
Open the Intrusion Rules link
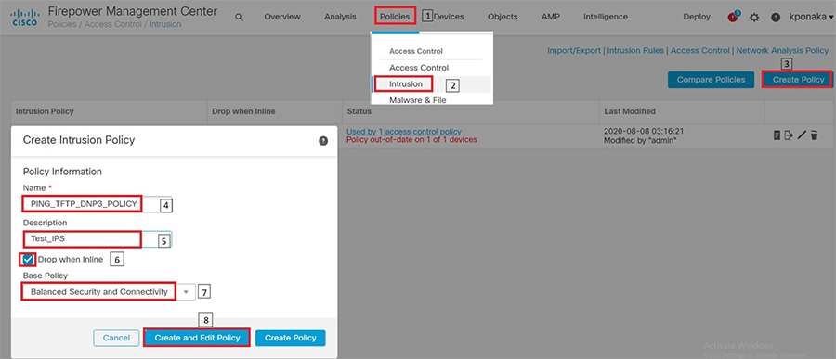point(635,51)
